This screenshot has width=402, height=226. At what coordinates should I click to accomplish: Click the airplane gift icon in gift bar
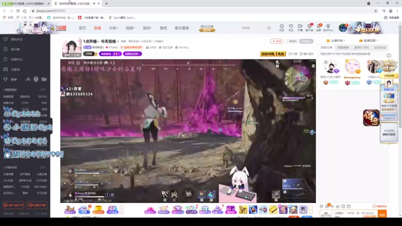pyautogui.click(x=263, y=209)
